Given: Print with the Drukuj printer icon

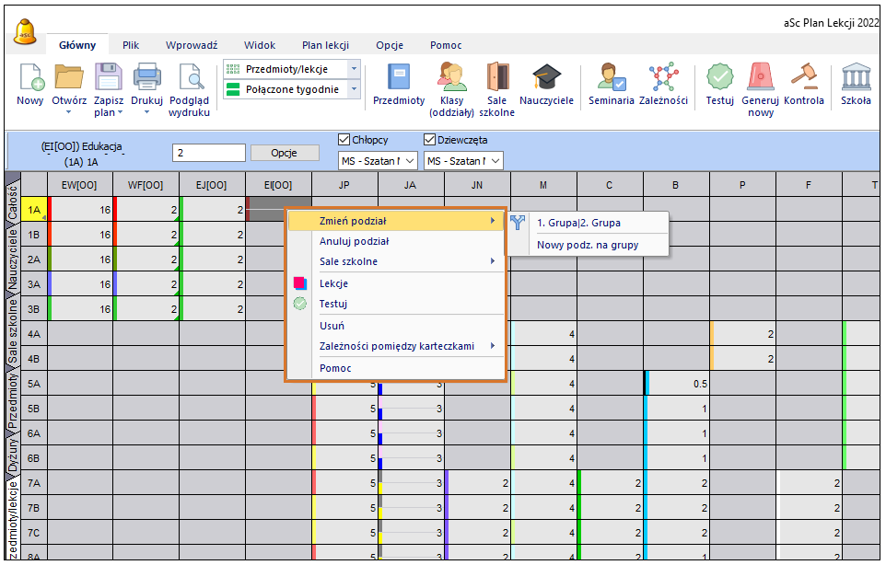Looking at the screenshot, I should [147, 76].
